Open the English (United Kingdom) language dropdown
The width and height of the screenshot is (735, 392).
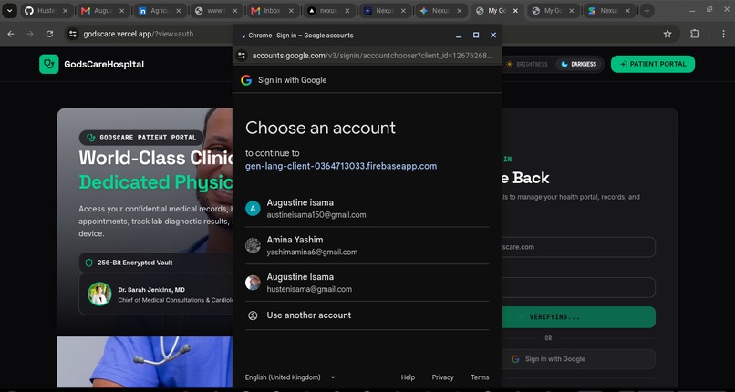coord(290,377)
